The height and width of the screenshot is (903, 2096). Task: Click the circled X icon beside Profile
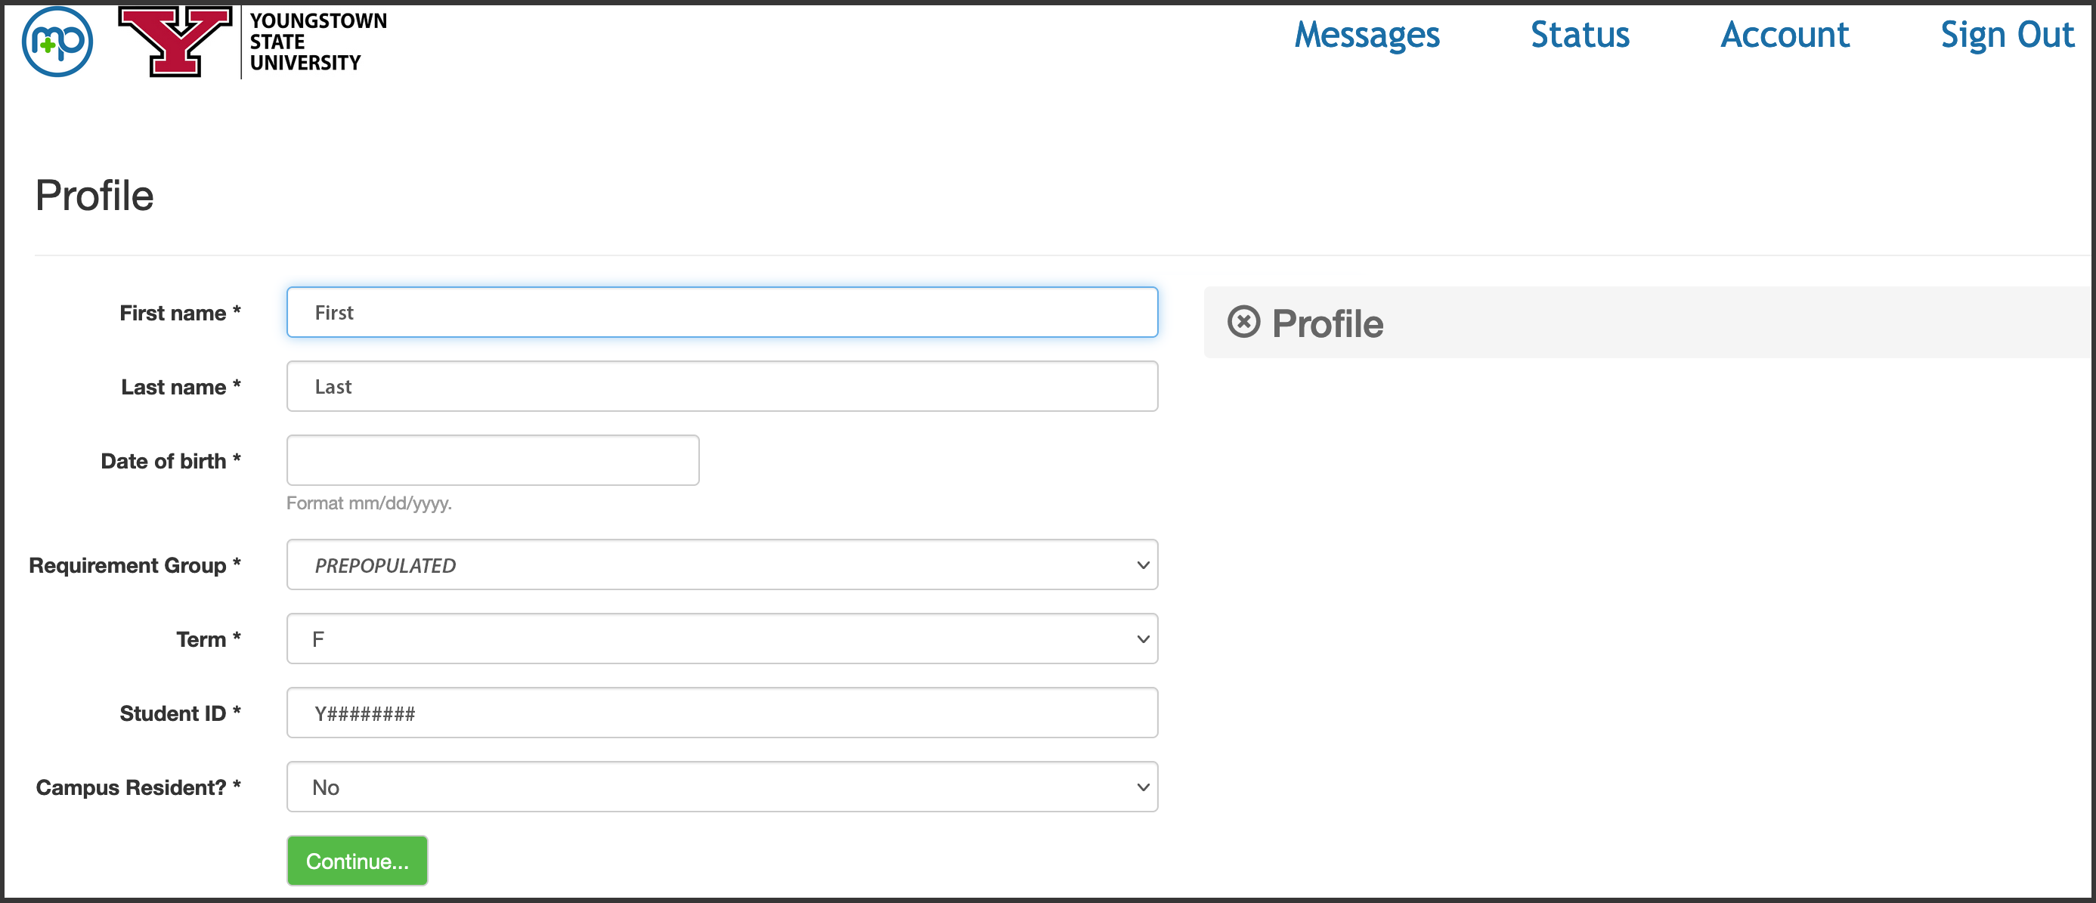point(1243,322)
